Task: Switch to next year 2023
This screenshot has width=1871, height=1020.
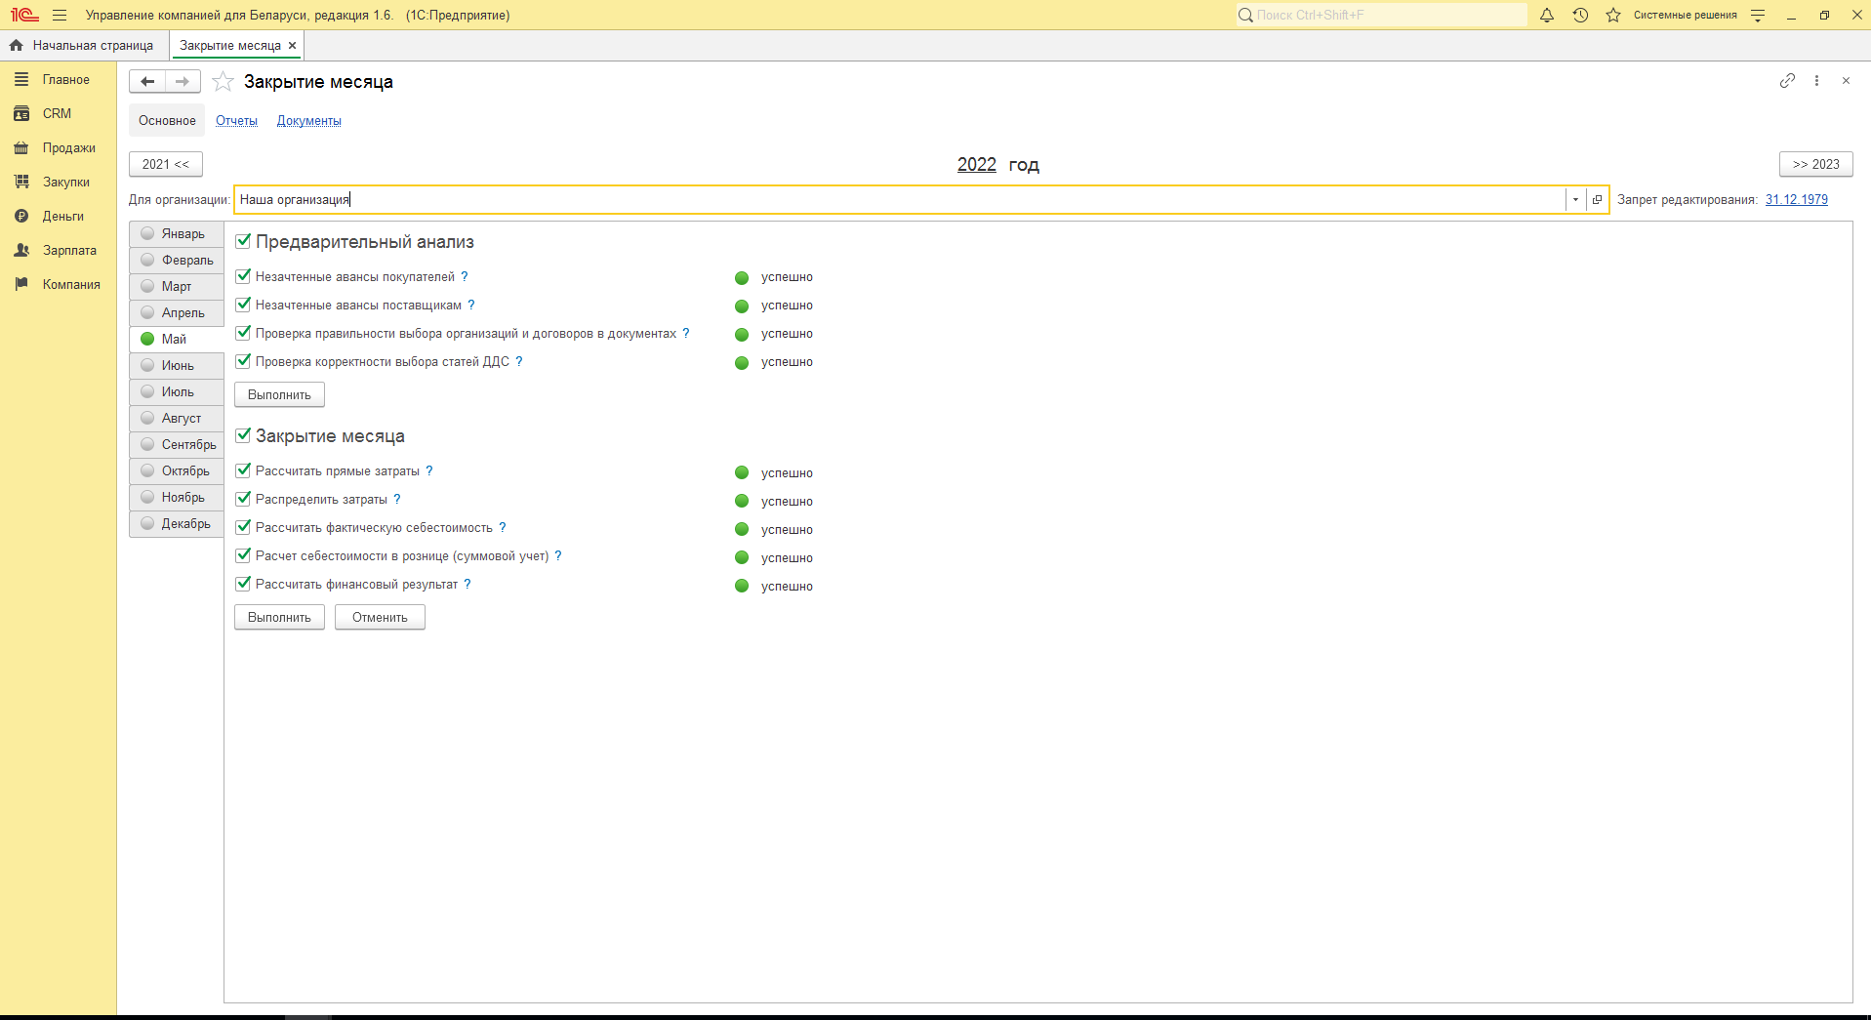Action: (1815, 164)
